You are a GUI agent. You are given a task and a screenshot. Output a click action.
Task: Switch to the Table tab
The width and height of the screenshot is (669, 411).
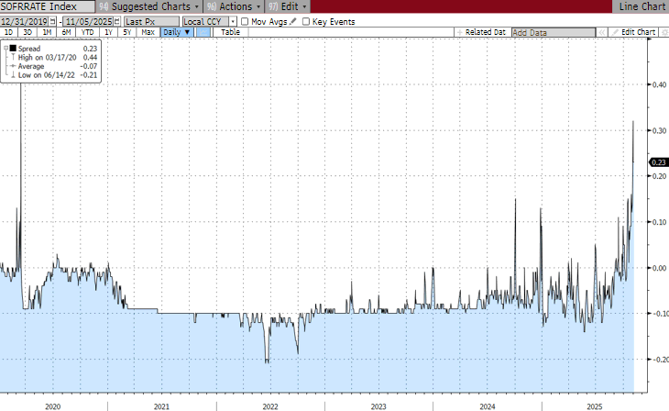(229, 32)
